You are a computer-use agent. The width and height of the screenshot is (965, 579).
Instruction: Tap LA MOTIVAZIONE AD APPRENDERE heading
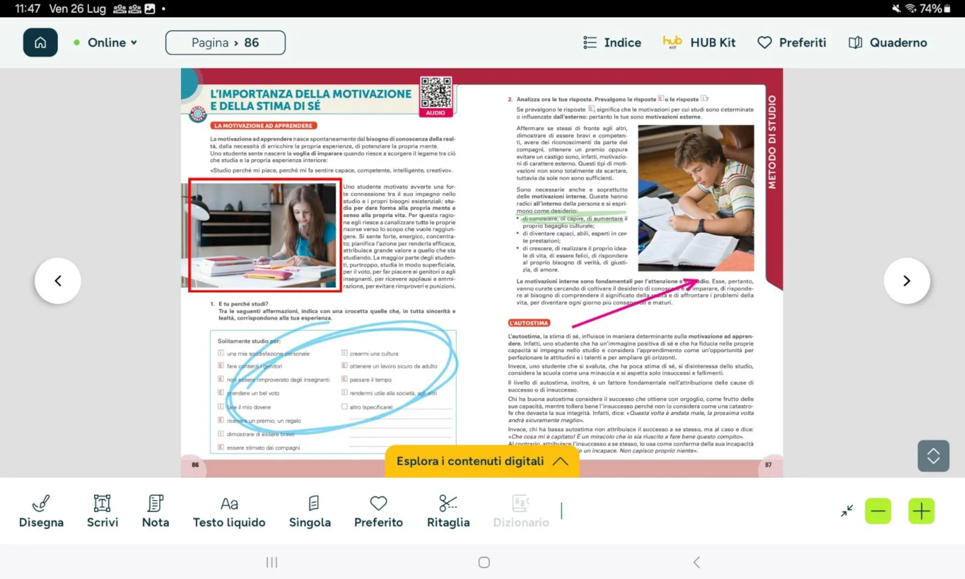point(264,125)
